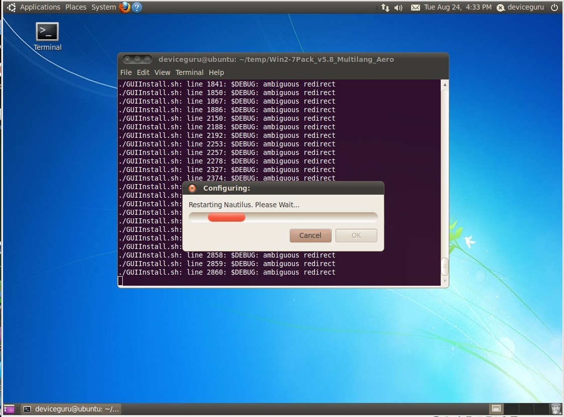564x417 pixels.
Task: Open the terminal Edit menu
Action: (x=143, y=72)
